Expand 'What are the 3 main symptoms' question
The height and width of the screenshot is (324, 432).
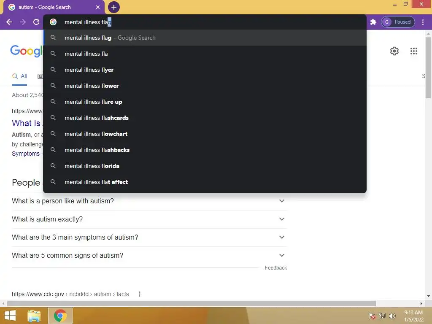pos(149,238)
